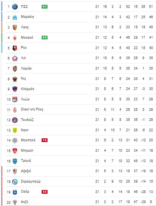156x206 pixels.
Task: Open the Λοριάν team name link
Action: pos(26,68)
